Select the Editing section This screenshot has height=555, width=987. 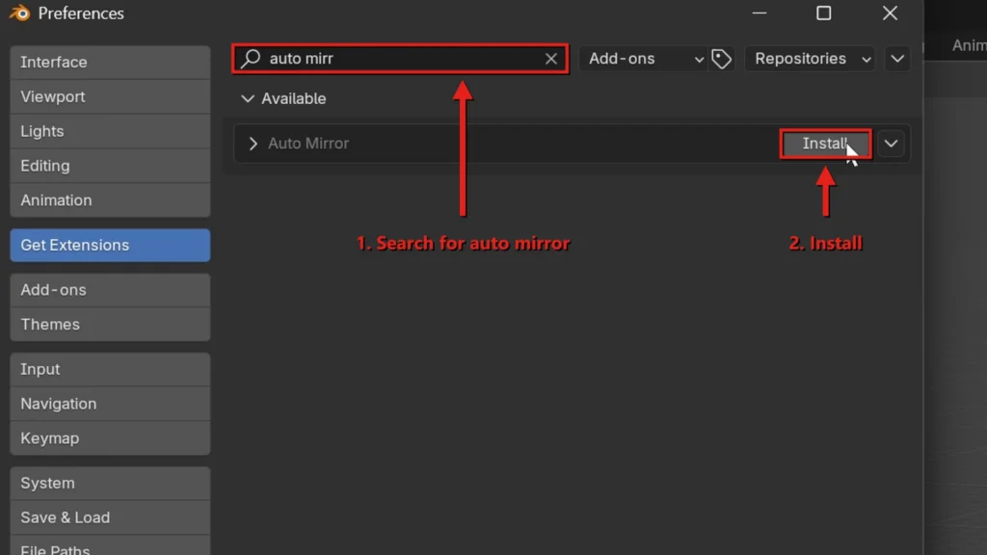[110, 166]
